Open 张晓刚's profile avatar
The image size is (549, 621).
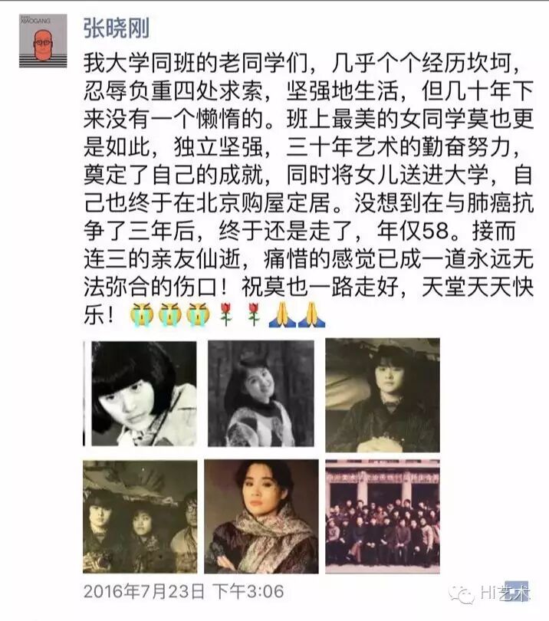(43, 41)
